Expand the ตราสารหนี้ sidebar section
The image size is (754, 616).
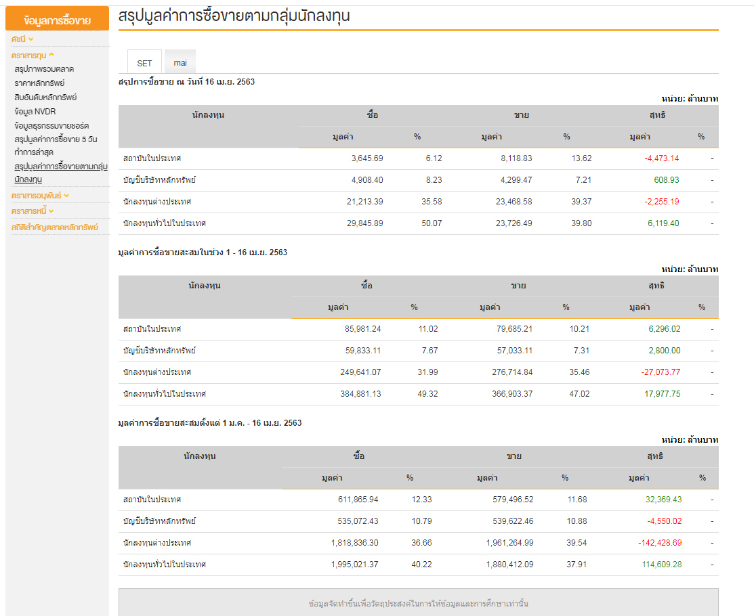33,211
